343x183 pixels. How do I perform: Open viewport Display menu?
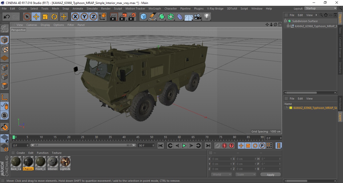pyautogui.click(x=45, y=25)
